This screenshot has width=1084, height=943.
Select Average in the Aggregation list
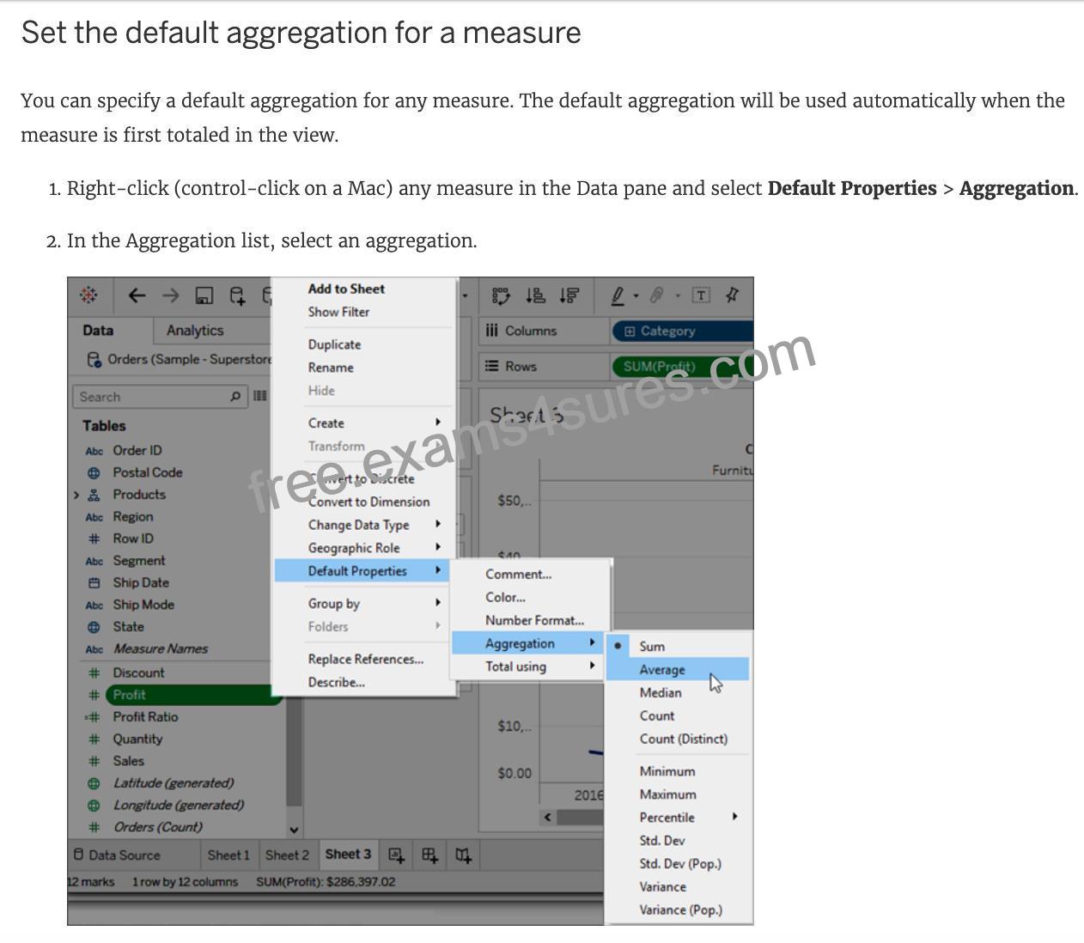click(x=679, y=669)
